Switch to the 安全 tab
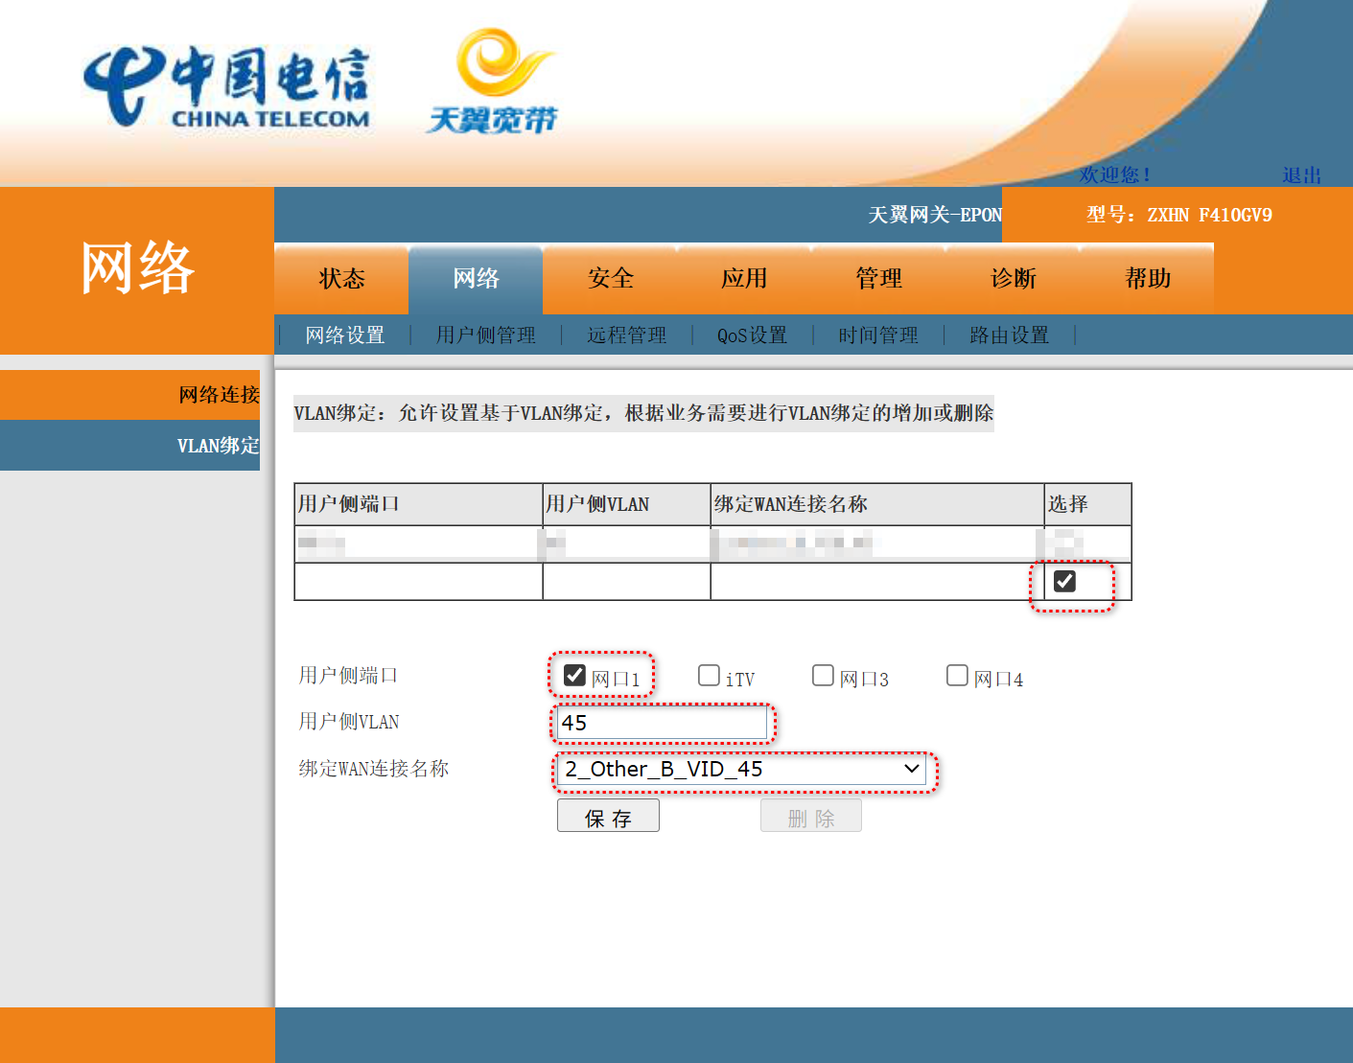This screenshot has width=1353, height=1063. point(610,279)
